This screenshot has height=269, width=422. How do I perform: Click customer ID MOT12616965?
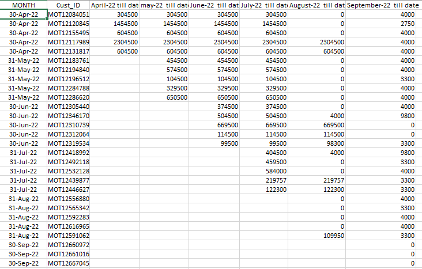(x=69, y=226)
